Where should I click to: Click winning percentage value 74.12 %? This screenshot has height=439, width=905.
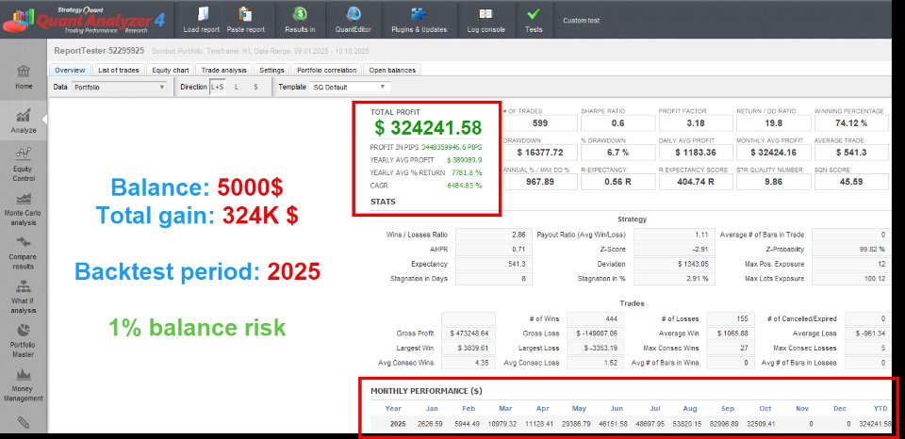tap(851, 122)
